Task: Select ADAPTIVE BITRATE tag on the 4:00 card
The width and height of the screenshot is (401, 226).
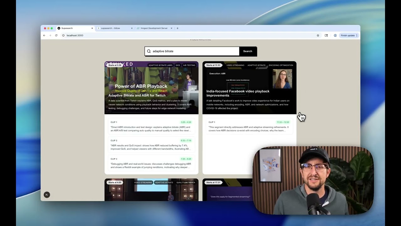Action: coord(164,182)
